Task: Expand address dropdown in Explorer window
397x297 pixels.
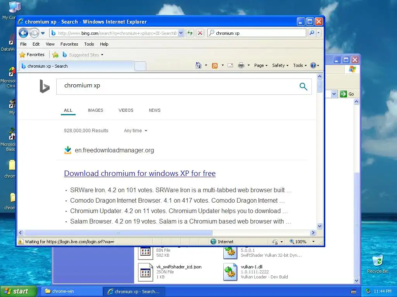Action: (x=334, y=94)
